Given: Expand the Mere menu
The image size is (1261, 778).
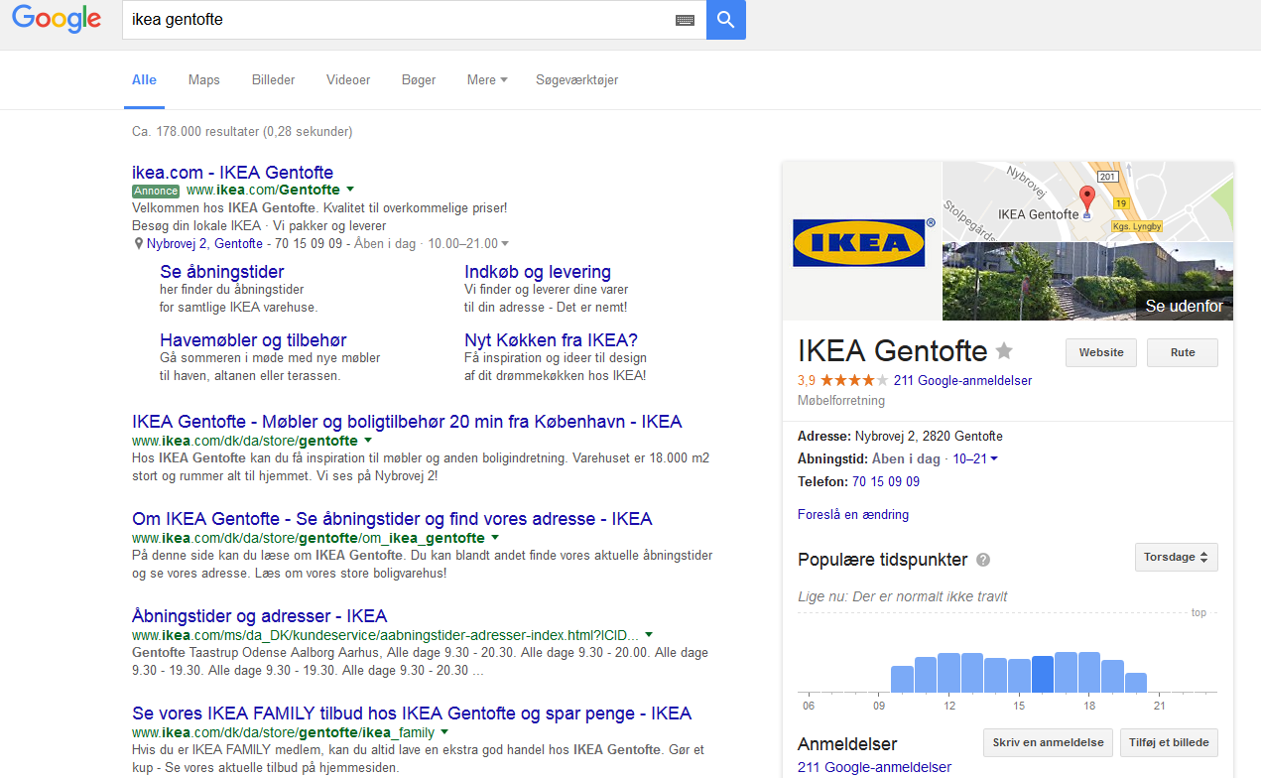Looking at the screenshot, I should [x=487, y=80].
